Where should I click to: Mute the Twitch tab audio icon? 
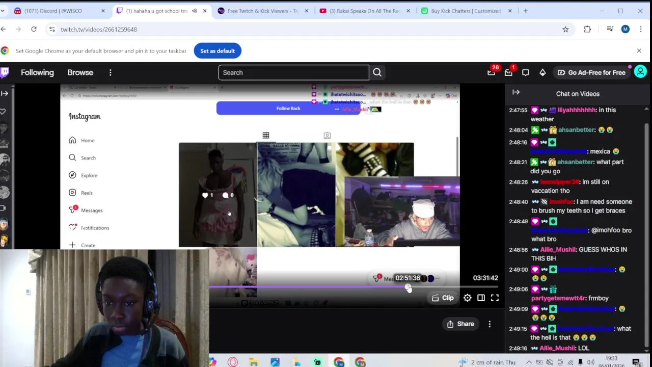tap(194, 11)
